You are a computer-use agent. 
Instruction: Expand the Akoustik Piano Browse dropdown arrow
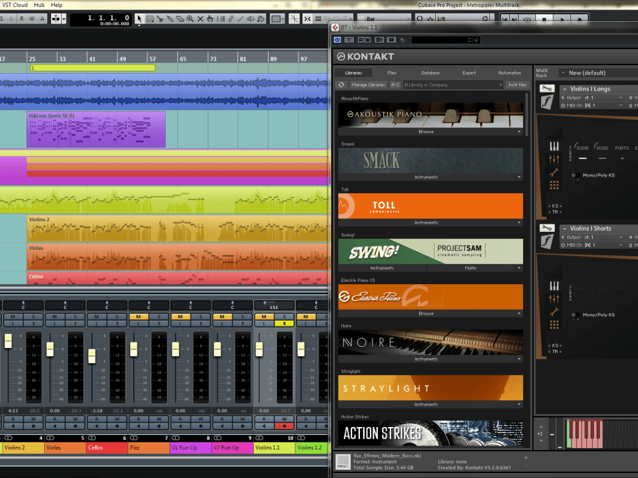[x=519, y=132]
